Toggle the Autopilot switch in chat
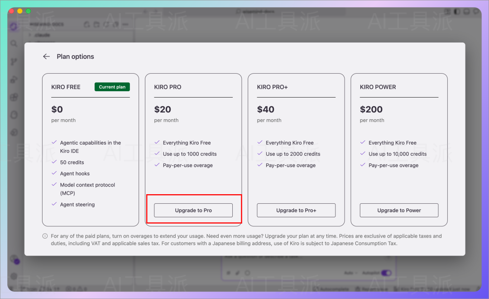The height and width of the screenshot is (299, 489). pyautogui.click(x=386, y=273)
